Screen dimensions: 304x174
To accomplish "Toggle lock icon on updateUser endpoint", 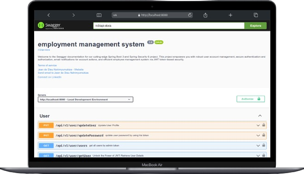I will (x=264, y=125).
